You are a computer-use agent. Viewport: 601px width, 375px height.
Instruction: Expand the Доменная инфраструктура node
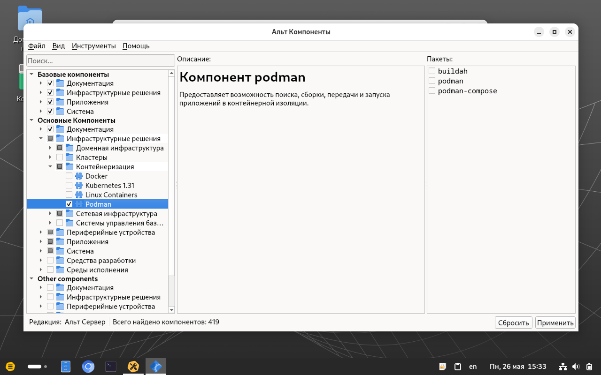coord(50,148)
